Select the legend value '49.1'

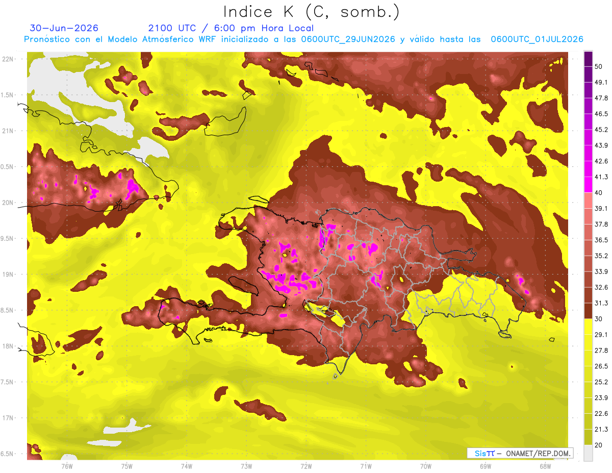pyautogui.click(x=601, y=83)
